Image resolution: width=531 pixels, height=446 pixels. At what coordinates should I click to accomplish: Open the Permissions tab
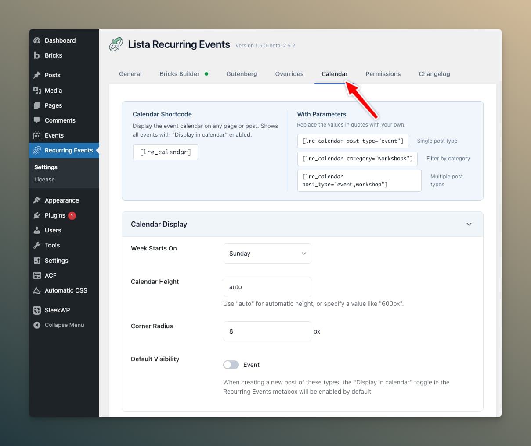point(383,74)
